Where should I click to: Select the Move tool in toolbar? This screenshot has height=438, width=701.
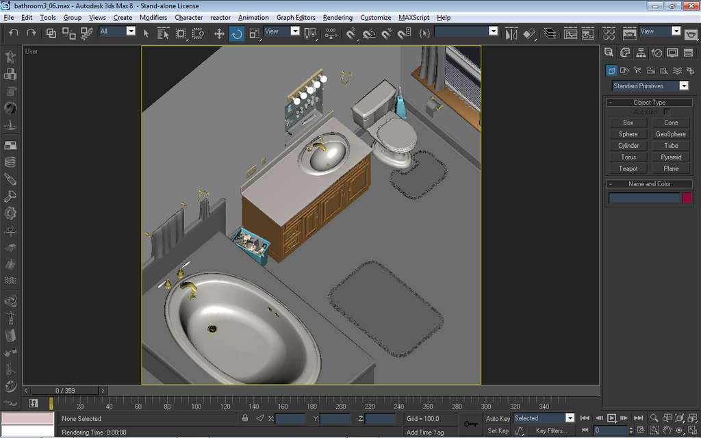point(219,33)
